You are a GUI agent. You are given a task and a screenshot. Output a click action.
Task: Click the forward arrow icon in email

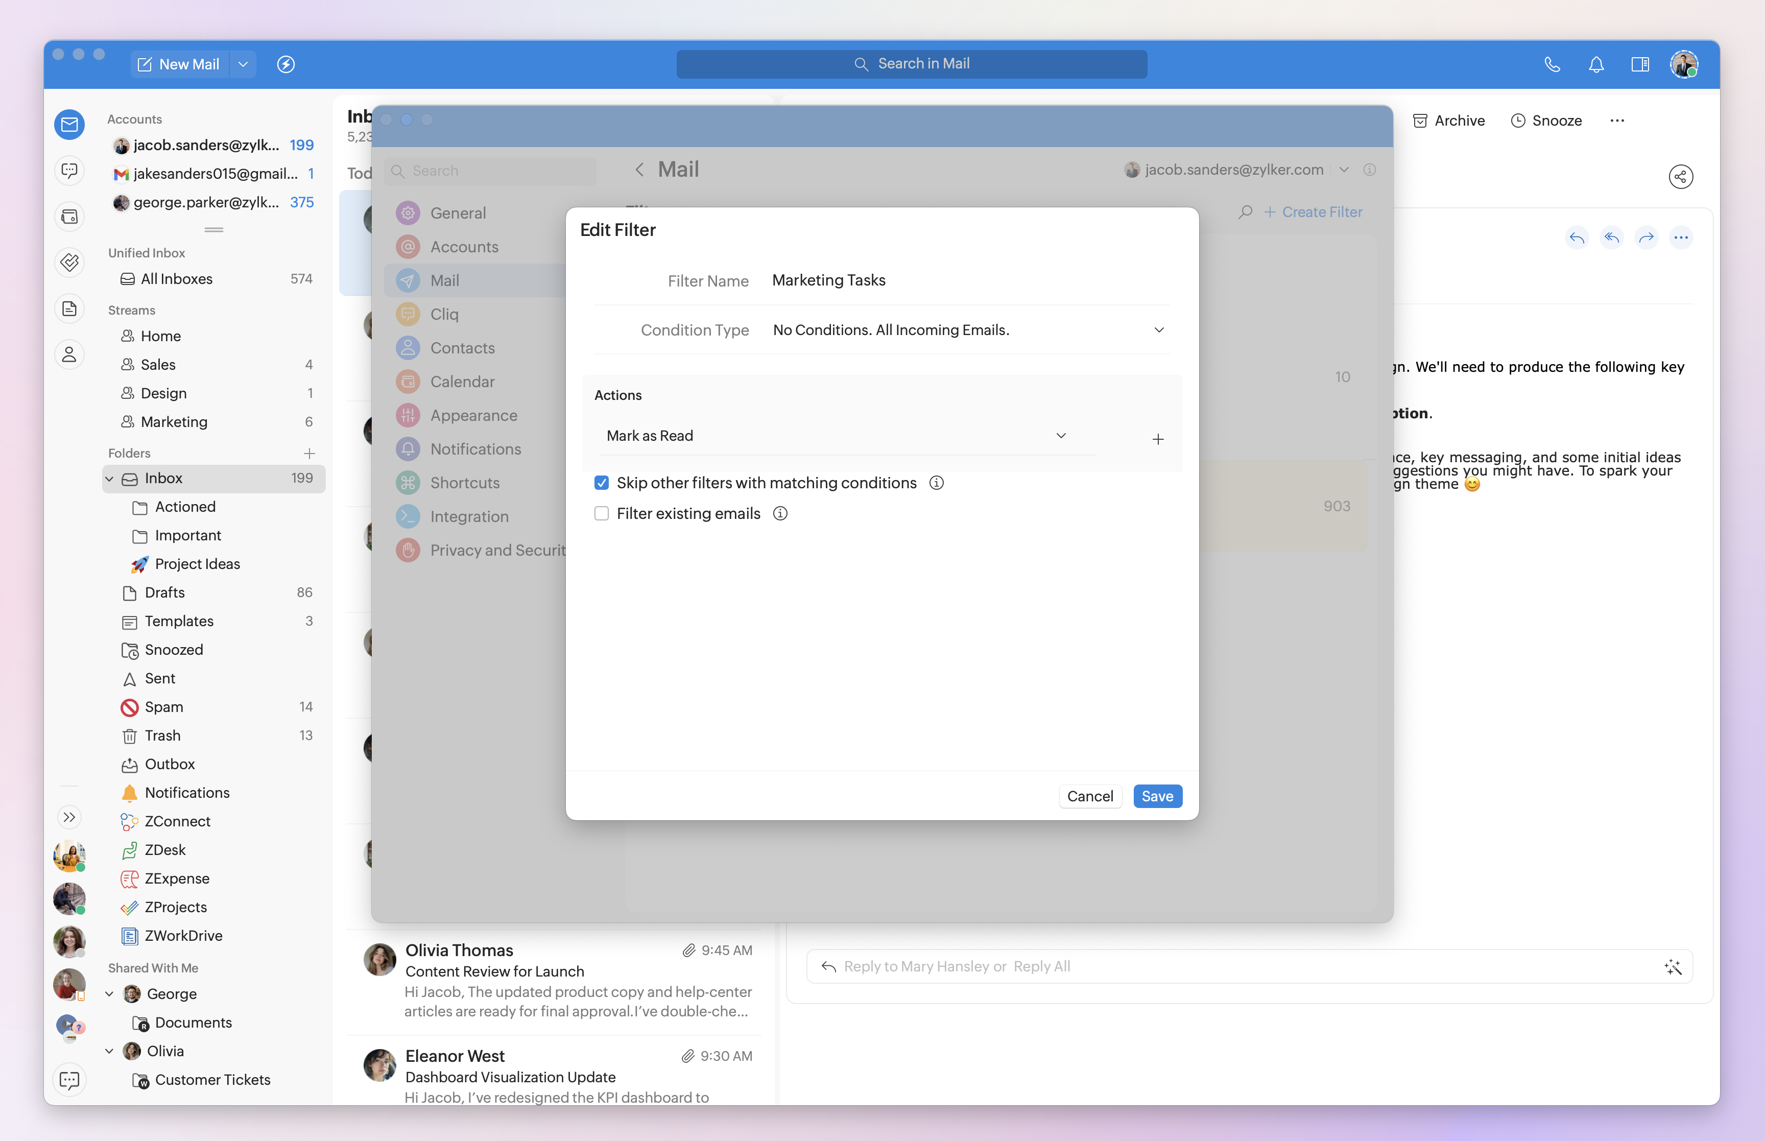(x=1646, y=238)
